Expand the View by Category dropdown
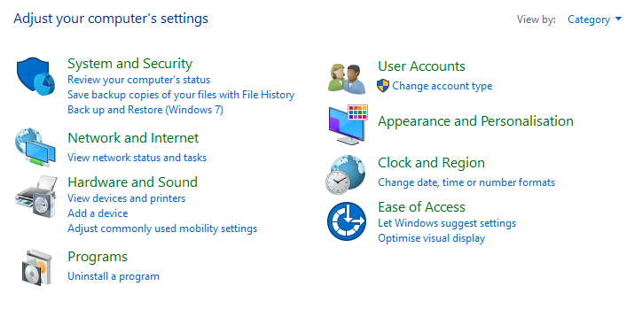This screenshot has width=626, height=325. point(594,19)
